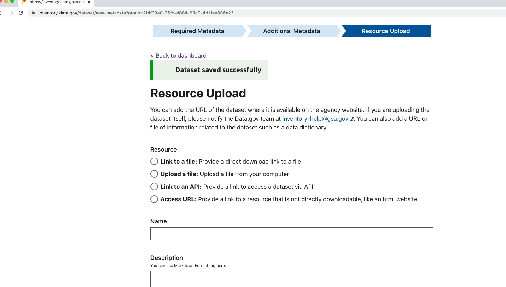Click the browser back arrow
Image resolution: width=506 pixels, height=287 pixels.
point(2,13)
